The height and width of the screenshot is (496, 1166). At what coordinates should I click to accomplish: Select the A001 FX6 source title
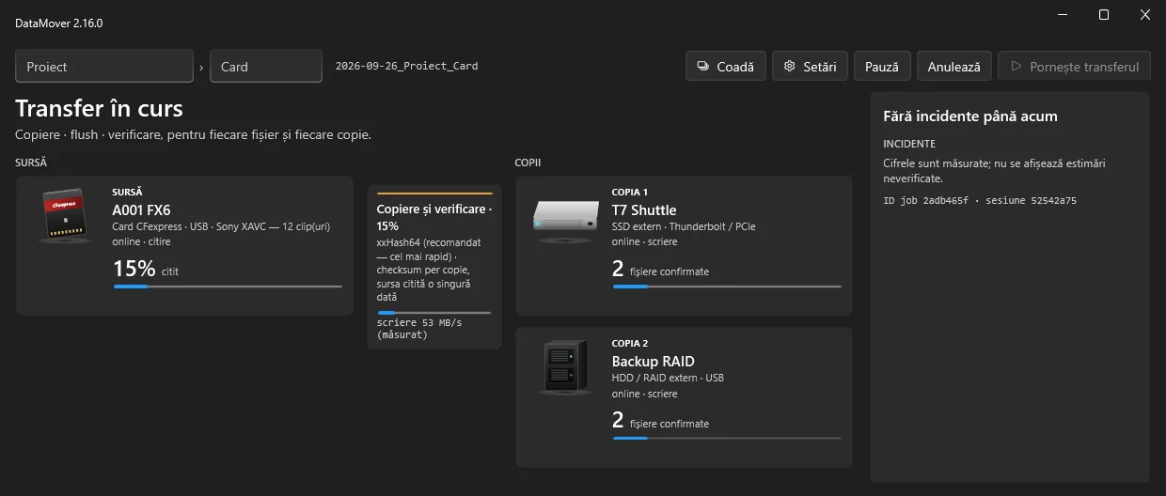pyautogui.click(x=141, y=209)
